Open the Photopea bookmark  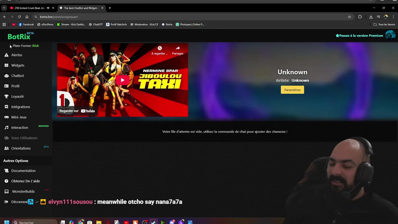point(190,24)
